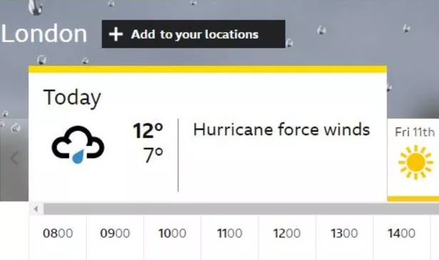Click the 12° high temperature

point(148,130)
